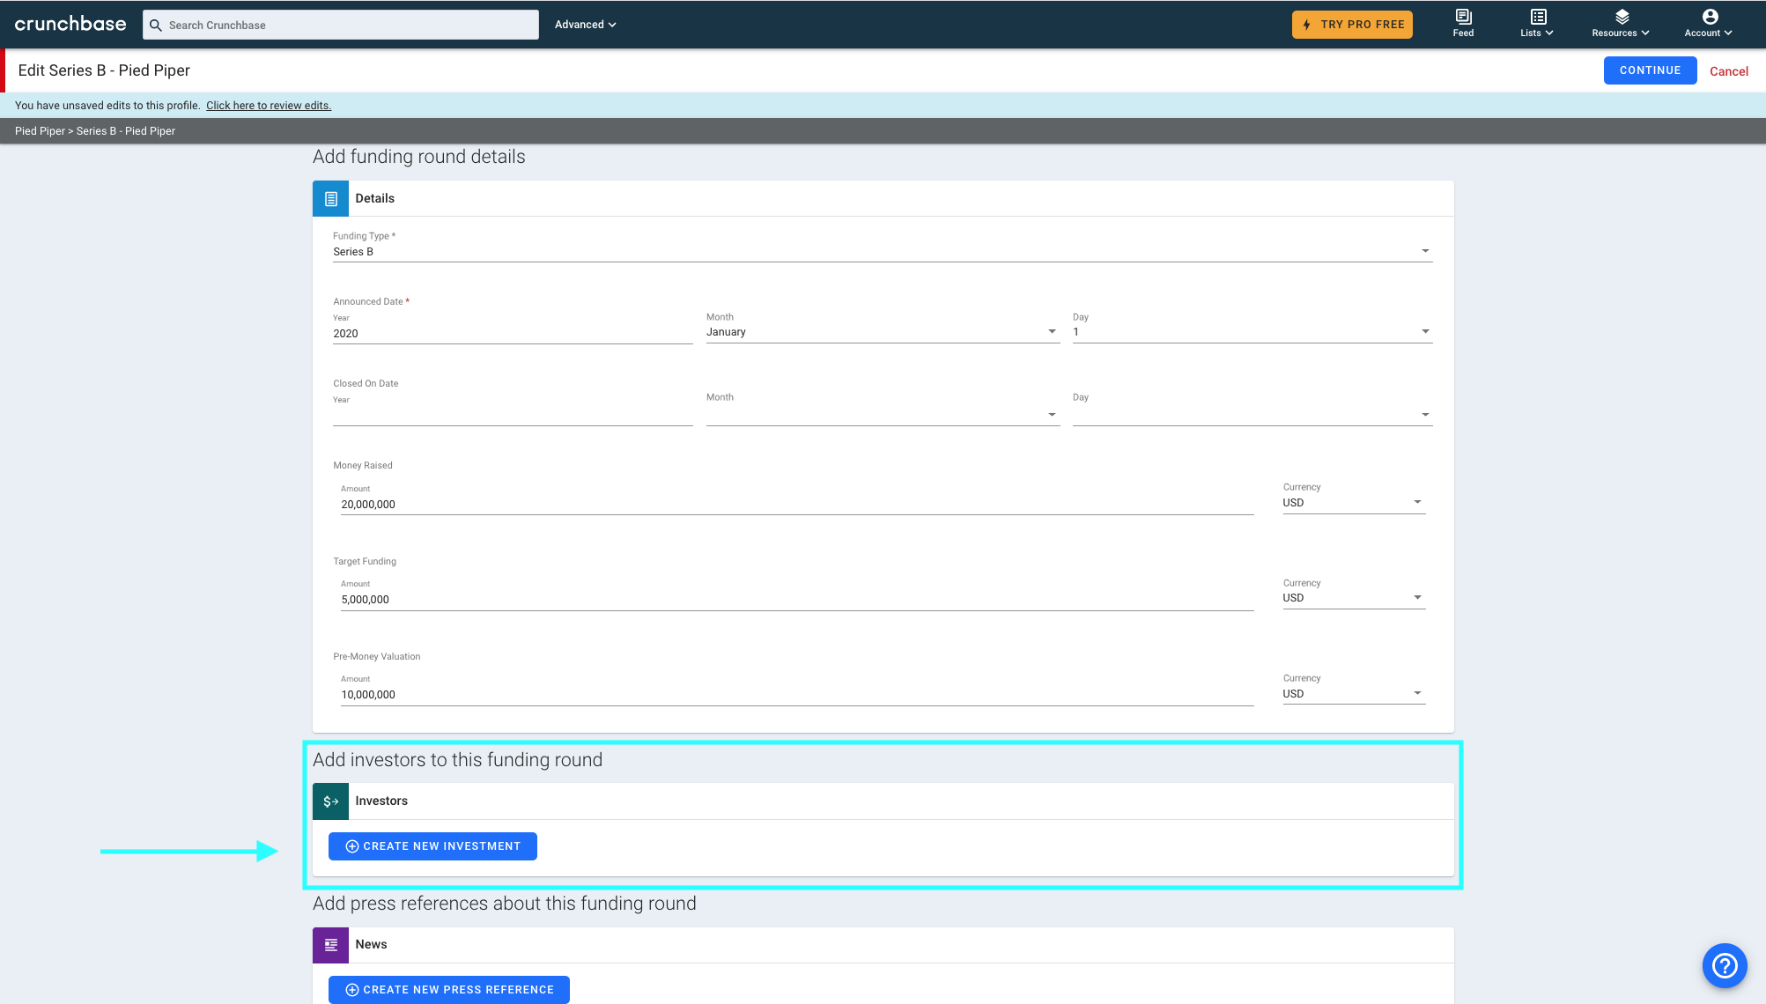Click the search magnifier icon
The width and height of the screenshot is (1766, 1004).
(156, 25)
